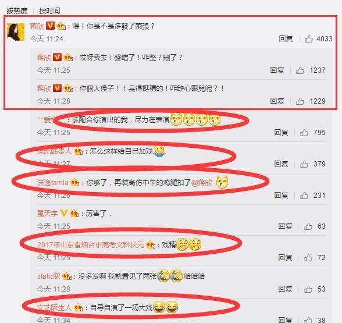Viewport: 342px width, 323px height.
Task: Like the comment showing 379 likes
Action: [304, 164]
